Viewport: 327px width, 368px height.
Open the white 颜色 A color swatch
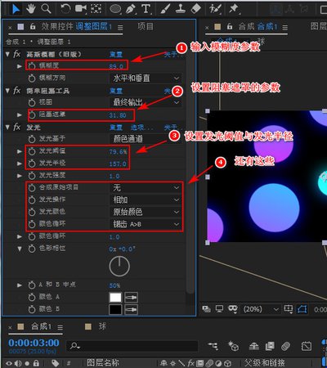pyautogui.click(x=115, y=298)
